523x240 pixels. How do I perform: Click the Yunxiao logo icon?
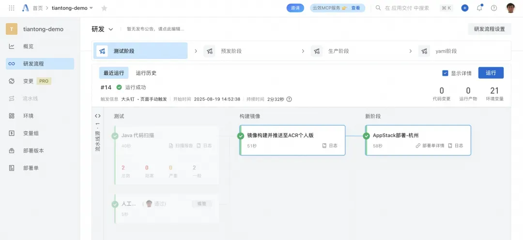[25, 8]
